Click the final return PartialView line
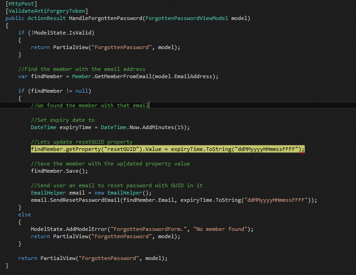The width and height of the screenshot is (356, 275). [x=93, y=258]
